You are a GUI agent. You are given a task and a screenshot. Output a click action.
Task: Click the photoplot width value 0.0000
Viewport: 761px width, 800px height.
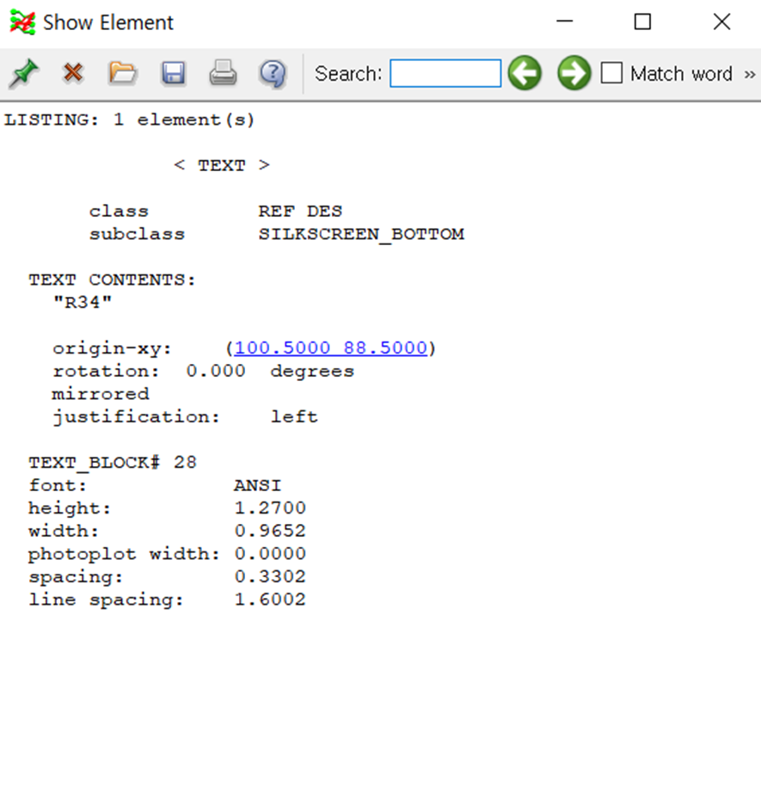pyautogui.click(x=270, y=554)
